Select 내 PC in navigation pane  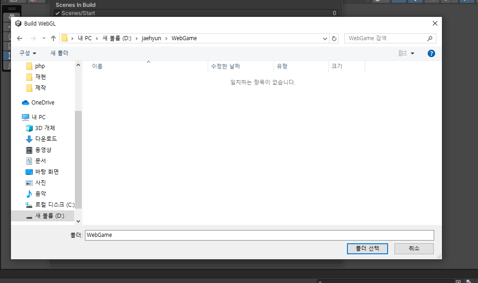38,117
